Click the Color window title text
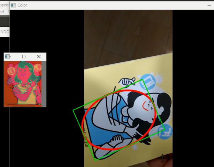Screen dimensions: 214x167 [x=22, y=5]
